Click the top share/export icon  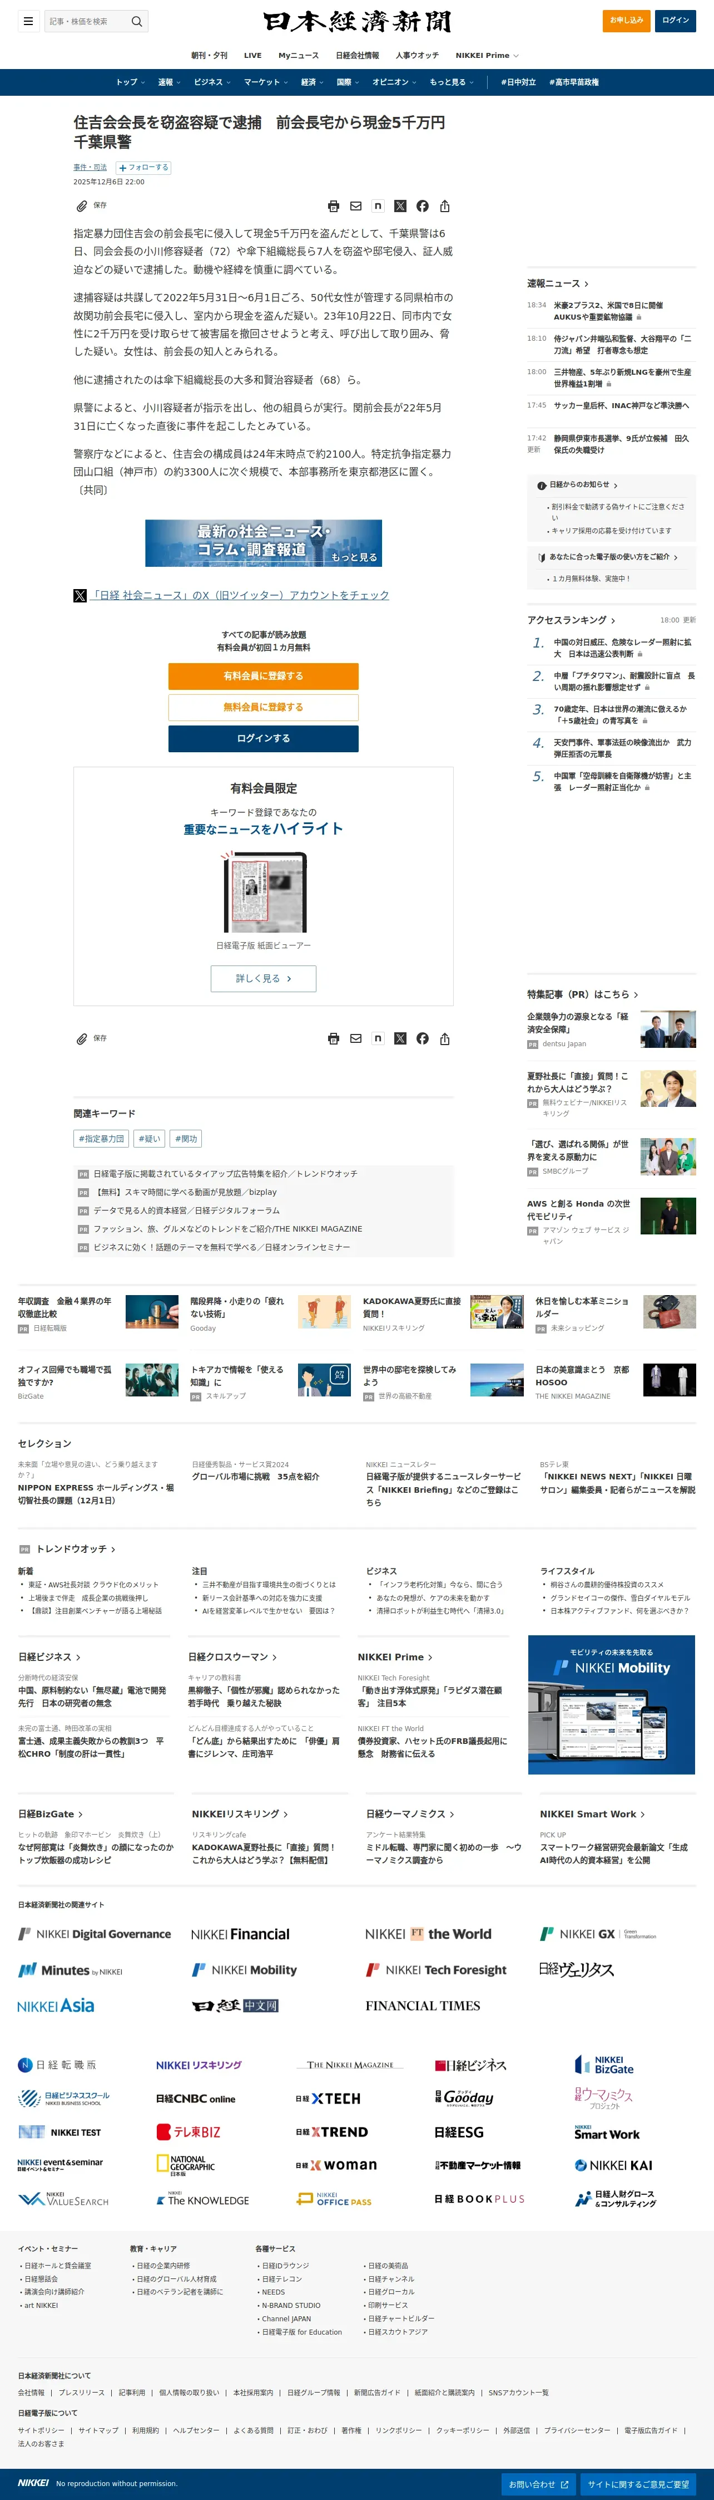coord(445,206)
